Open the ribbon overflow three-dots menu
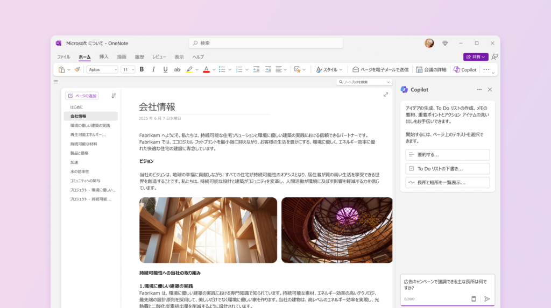 pos(486,69)
